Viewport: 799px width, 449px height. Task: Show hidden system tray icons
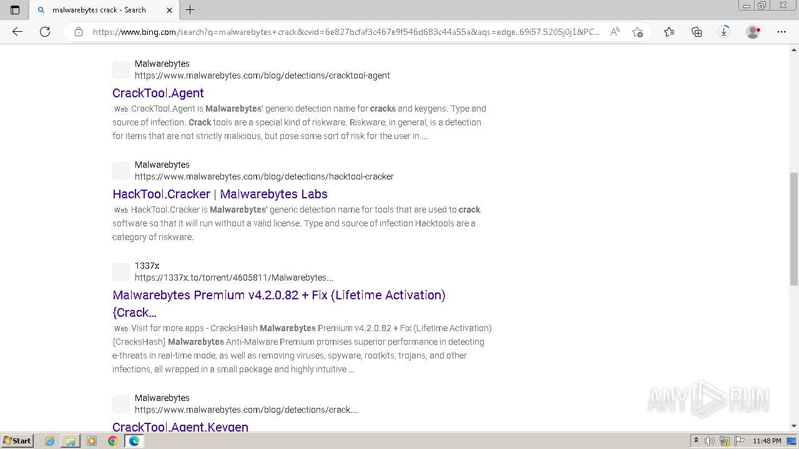[696, 441]
